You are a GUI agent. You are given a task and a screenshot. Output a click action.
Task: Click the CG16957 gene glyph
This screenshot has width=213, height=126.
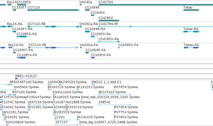pos(14,10)
